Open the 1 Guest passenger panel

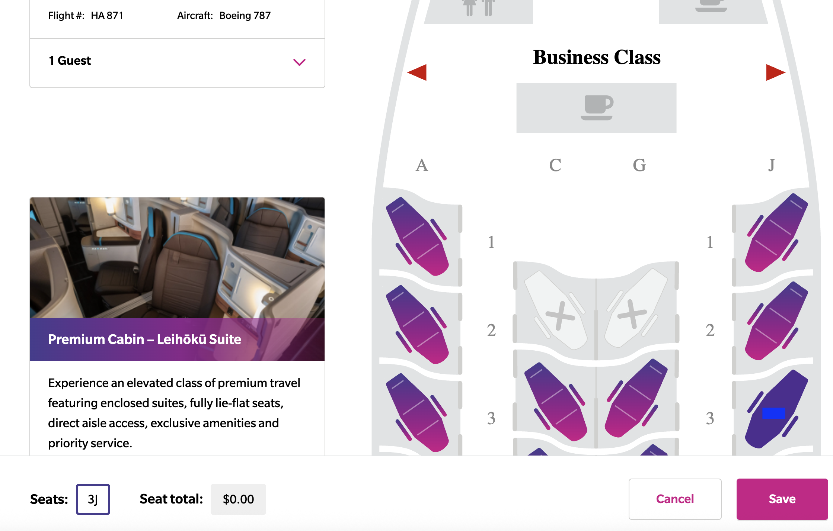(x=177, y=62)
